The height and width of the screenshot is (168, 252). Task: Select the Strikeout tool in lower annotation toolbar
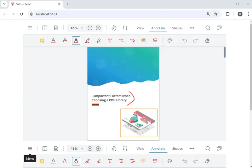click(65, 161)
